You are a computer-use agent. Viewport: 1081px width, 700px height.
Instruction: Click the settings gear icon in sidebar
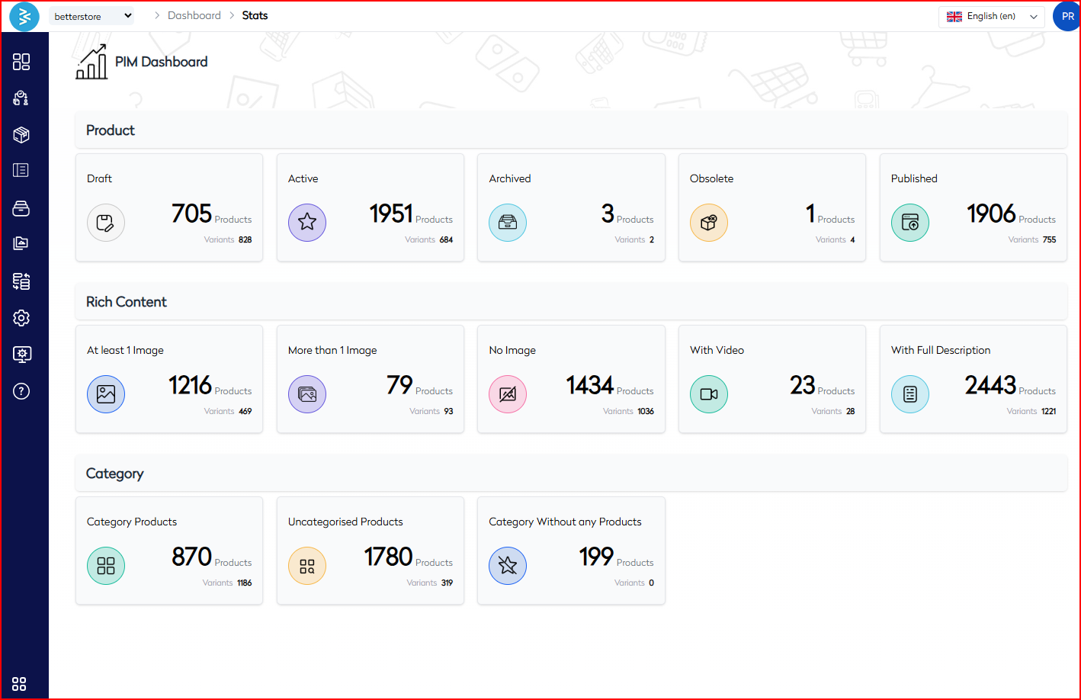(21, 318)
